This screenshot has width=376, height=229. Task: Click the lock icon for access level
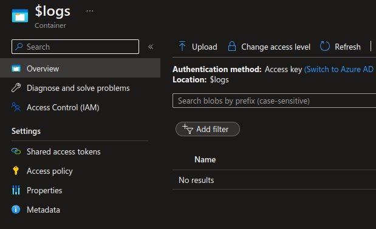(232, 47)
